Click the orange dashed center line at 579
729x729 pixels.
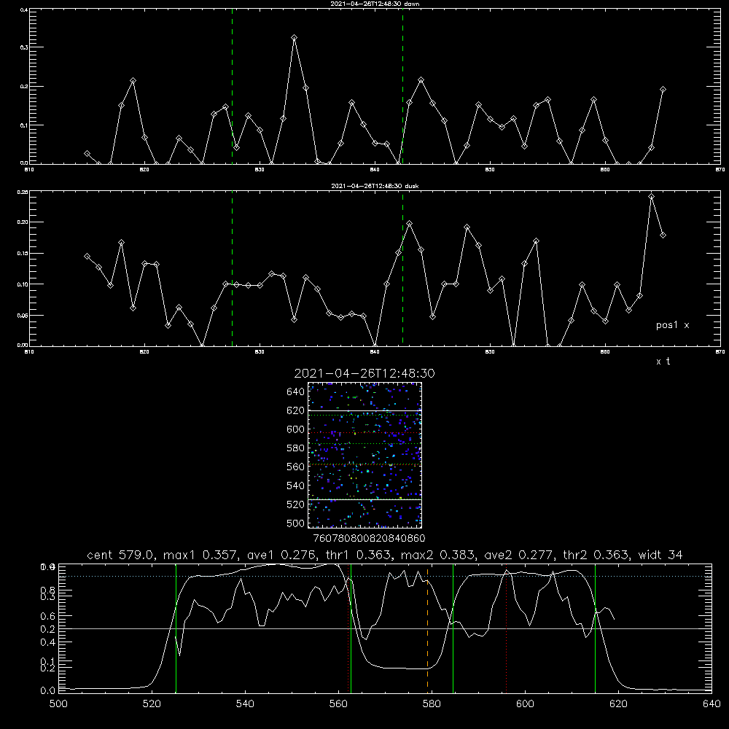click(427, 628)
